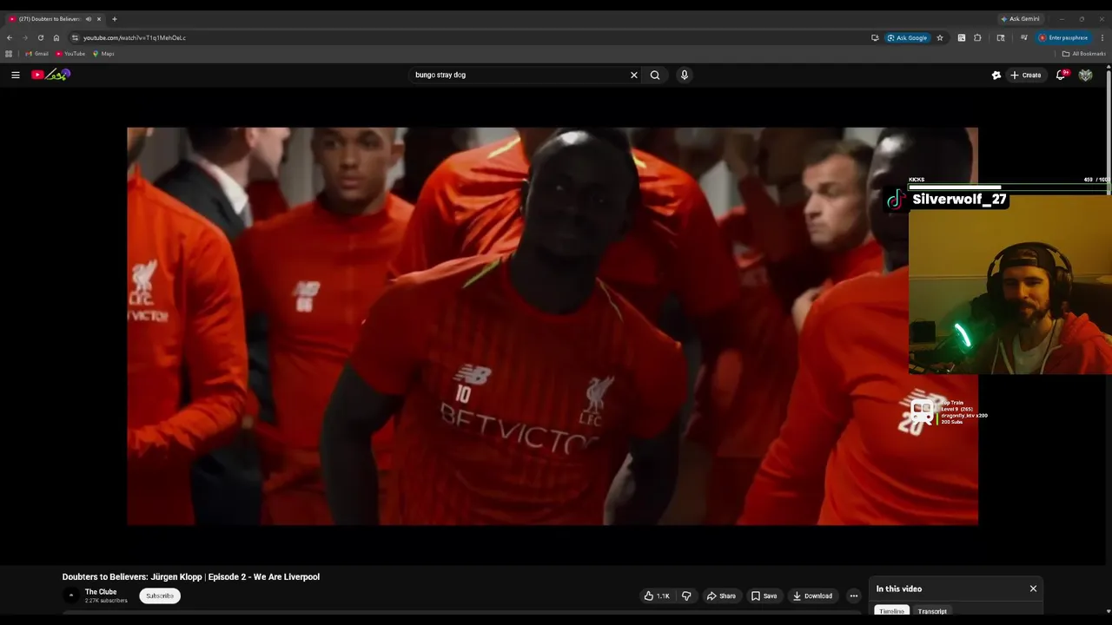The height and width of the screenshot is (625, 1112).
Task: Open YouTube notifications bell
Action: (x=1061, y=75)
